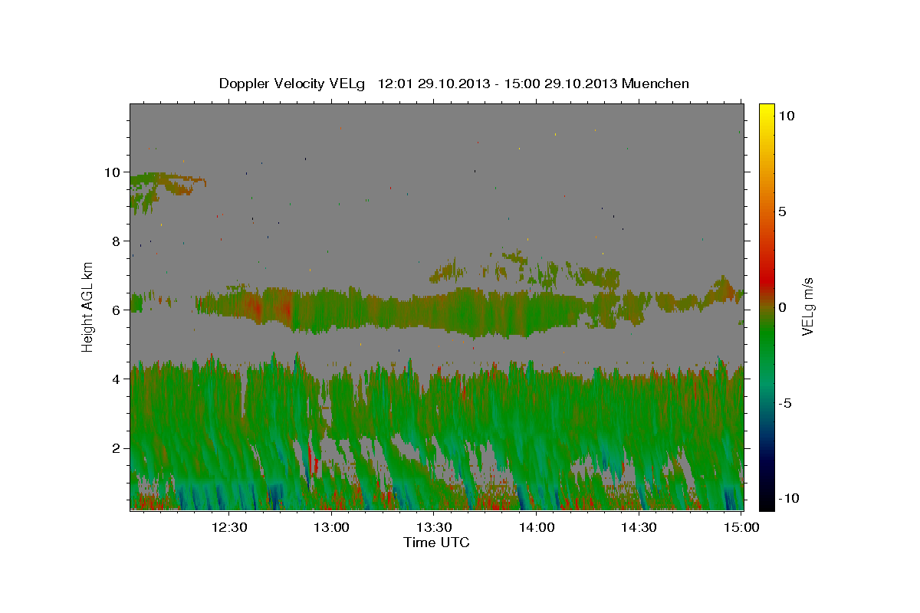Click the colorbar value 5 label
Screen dimensions: 920x613
pos(783,211)
